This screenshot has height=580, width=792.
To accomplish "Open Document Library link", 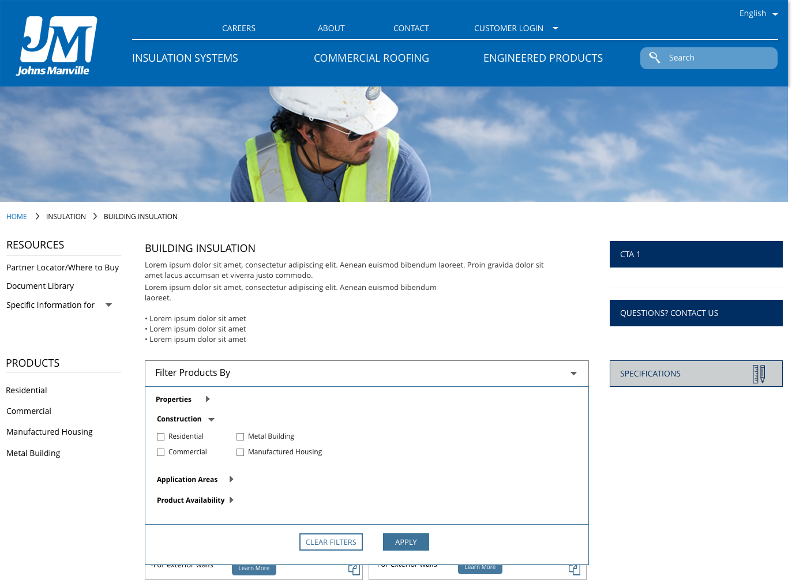I will click(x=40, y=286).
